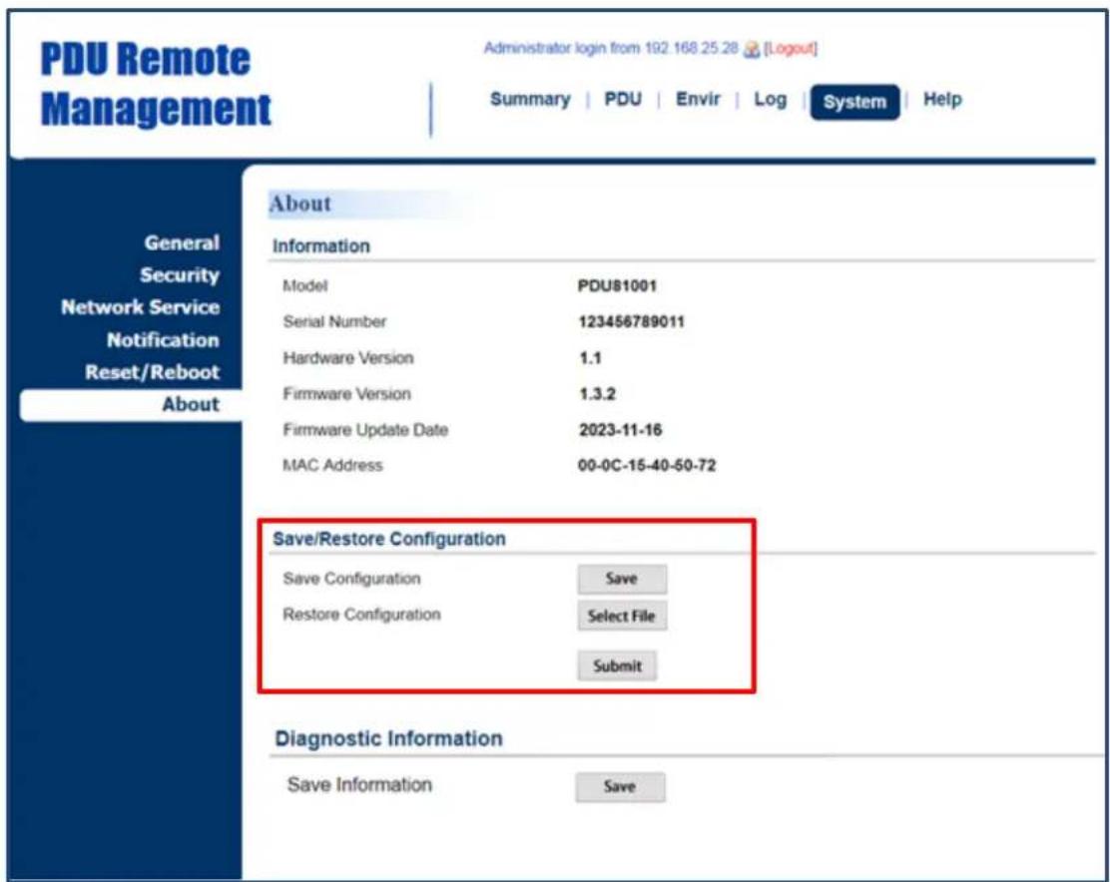Screen dimensions: 1110x882
Task: Click the administrator user icon beside Logout
Action: coord(752,50)
